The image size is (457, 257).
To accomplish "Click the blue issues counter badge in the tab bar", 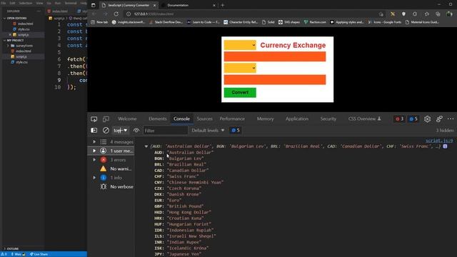I will coord(413,119).
